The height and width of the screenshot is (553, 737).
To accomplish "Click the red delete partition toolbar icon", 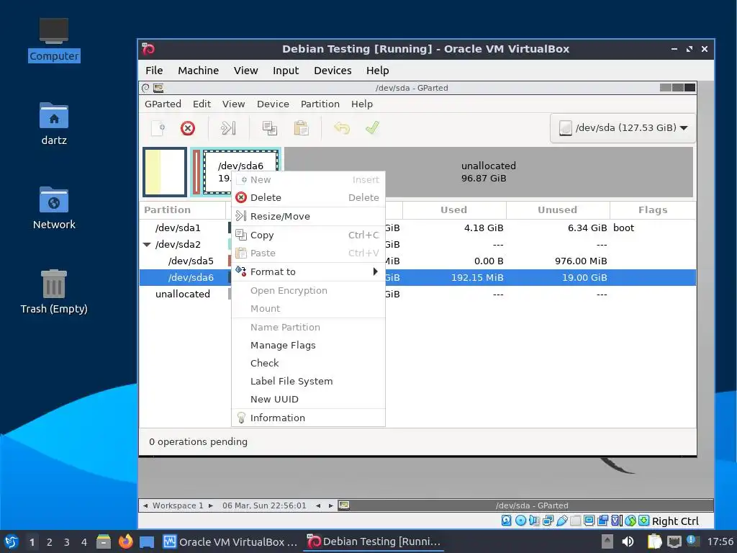I will tap(188, 128).
